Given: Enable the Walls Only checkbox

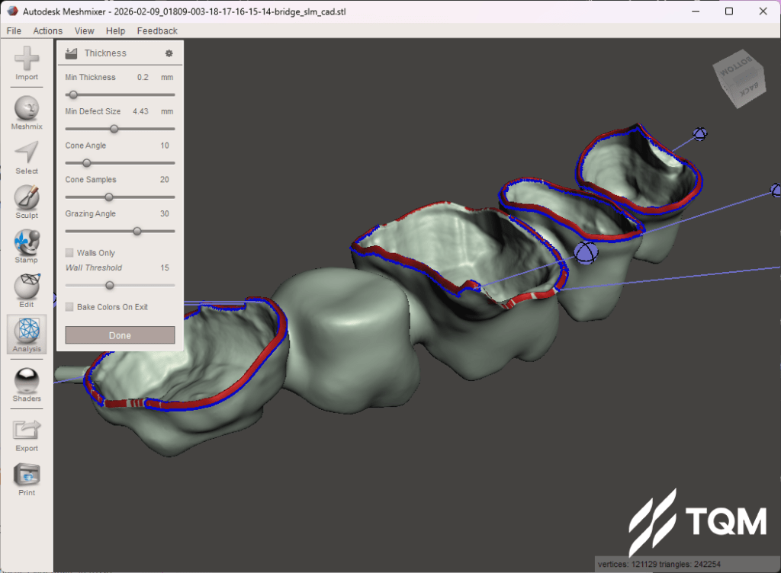Looking at the screenshot, I should 70,253.
